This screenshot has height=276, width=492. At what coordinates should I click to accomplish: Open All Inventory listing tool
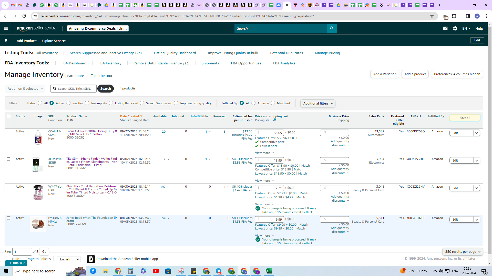click(47, 53)
